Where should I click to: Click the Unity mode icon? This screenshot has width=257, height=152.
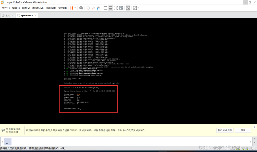121,8
